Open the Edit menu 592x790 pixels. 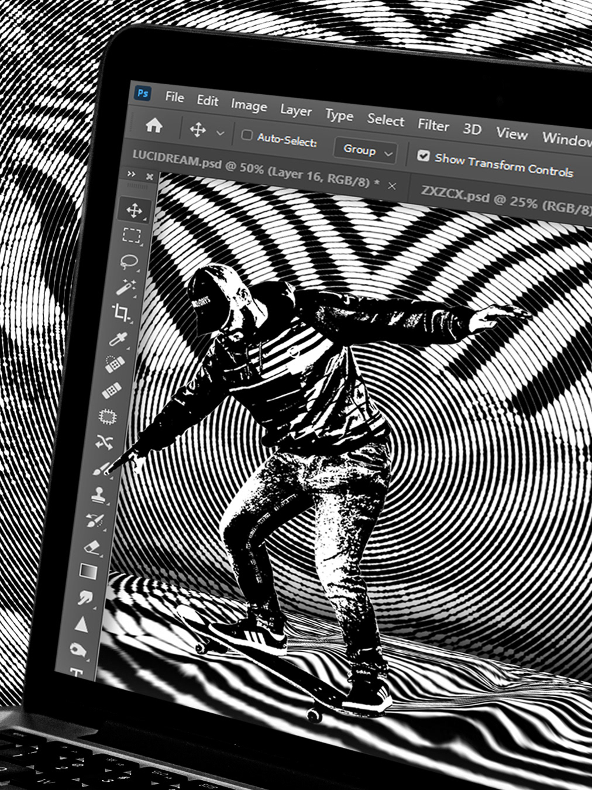pos(207,101)
